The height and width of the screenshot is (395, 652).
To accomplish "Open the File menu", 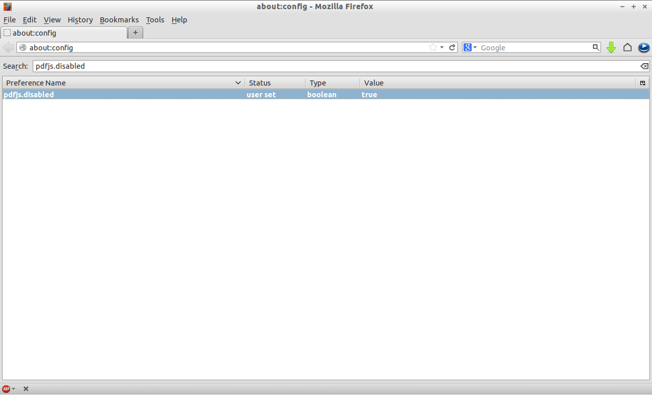I will (10, 20).
